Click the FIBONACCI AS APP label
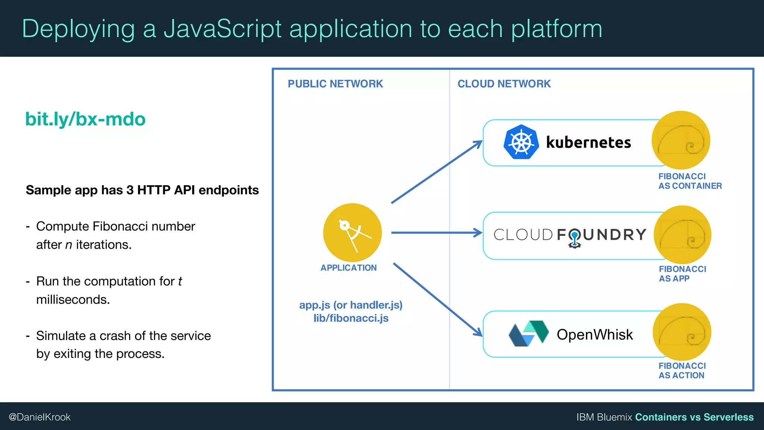Viewport: 764px width, 430px height. coord(682,274)
